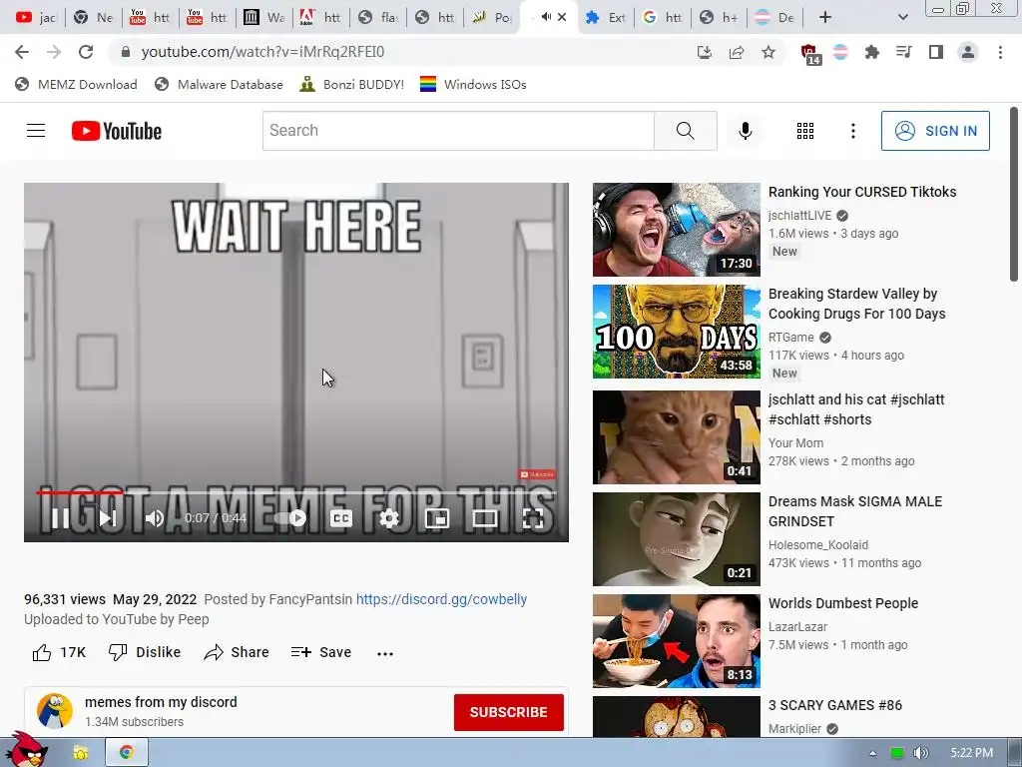Switch to theater mode icon

click(484, 518)
